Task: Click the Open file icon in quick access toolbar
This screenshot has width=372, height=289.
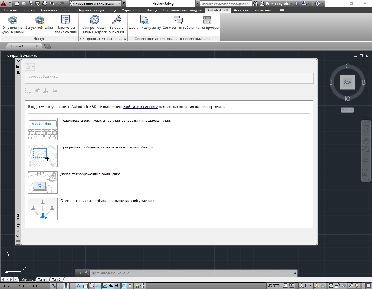Action: pyautogui.click(x=24, y=3)
